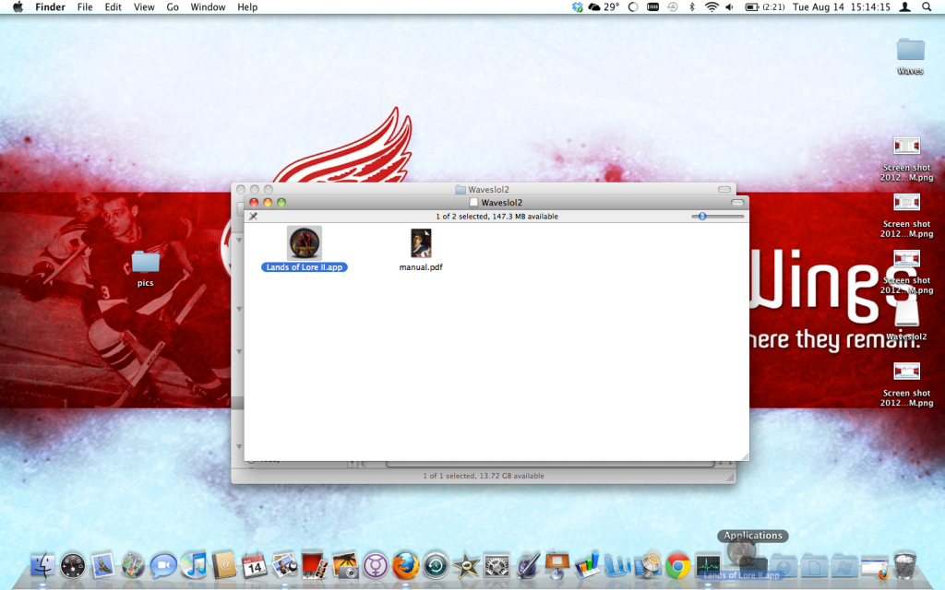This screenshot has width=945, height=590.
Task: Click the user account menu bar icon
Action: (x=904, y=6)
